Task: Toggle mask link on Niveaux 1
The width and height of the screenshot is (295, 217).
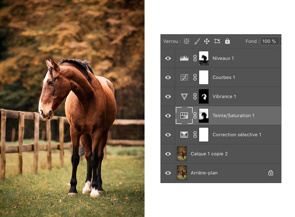Action: tap(195, 58)
